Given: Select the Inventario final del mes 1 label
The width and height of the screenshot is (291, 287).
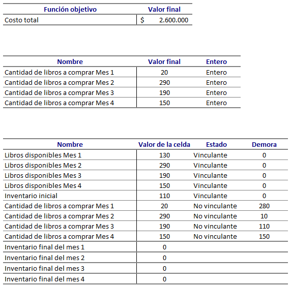Looking at the screenshot, I should (x=45, y=247).
